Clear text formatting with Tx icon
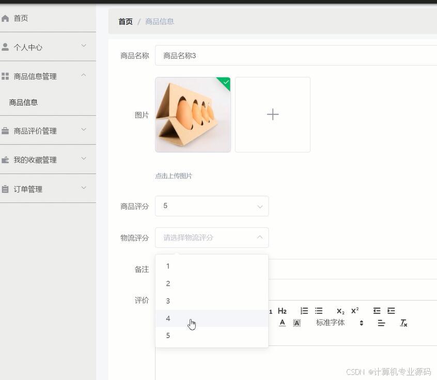Viewport: 437px width, 380px height. pos(403,323)
